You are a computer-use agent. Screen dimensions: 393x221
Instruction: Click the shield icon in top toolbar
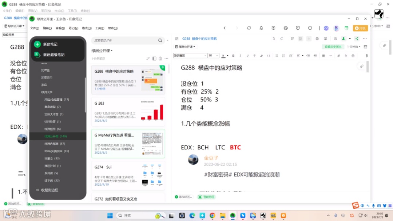[298, 28]
